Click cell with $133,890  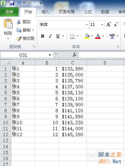[73, 69]
